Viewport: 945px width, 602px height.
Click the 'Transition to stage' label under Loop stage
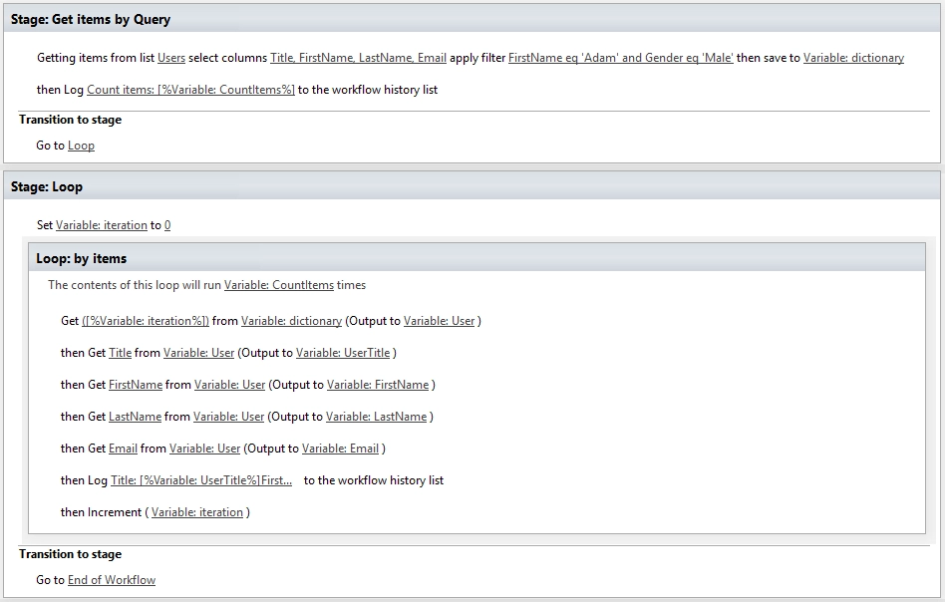point(70,554)
